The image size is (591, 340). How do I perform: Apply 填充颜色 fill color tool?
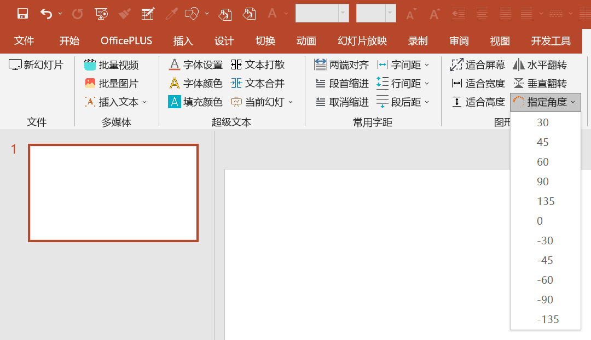point(195,102)
